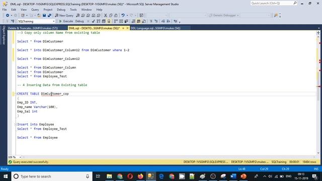Click the split editor handle icon
The width and height of the screenshot is (322, 181).
coord(318,33)
